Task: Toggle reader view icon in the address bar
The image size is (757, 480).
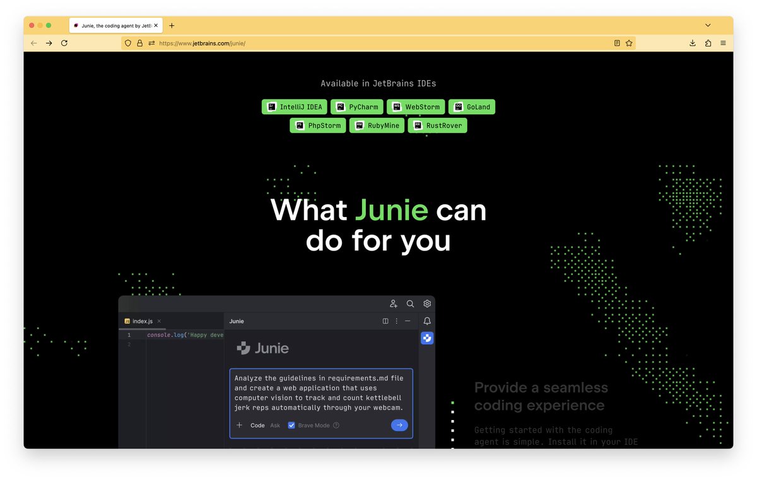Action: (617, 44)
